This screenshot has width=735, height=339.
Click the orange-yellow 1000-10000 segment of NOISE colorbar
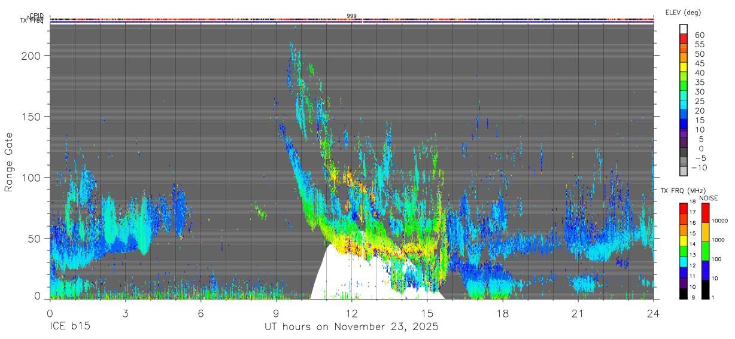click(706, 231)
